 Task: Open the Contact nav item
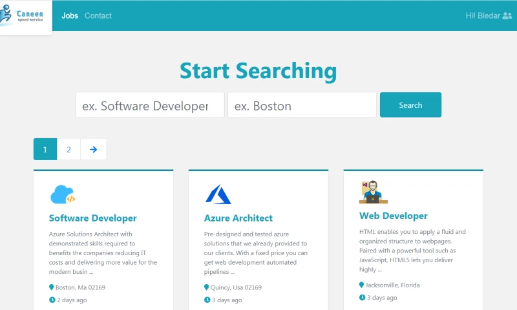[98, 15]
